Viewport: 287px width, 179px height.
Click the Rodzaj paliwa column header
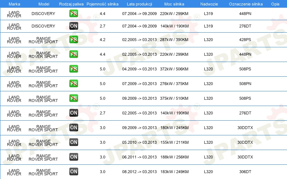[x=71, y=4]
